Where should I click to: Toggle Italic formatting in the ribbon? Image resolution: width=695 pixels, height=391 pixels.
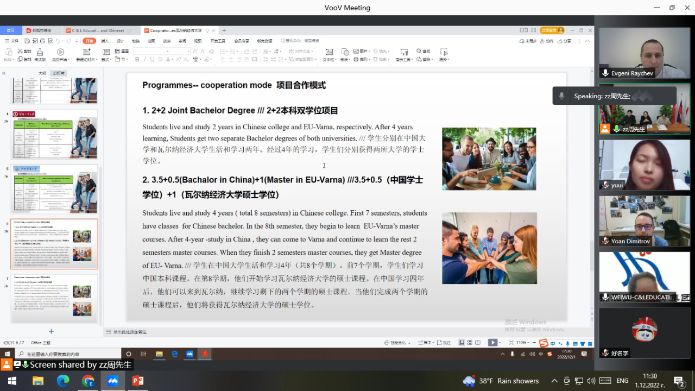(x=145, y=59)
